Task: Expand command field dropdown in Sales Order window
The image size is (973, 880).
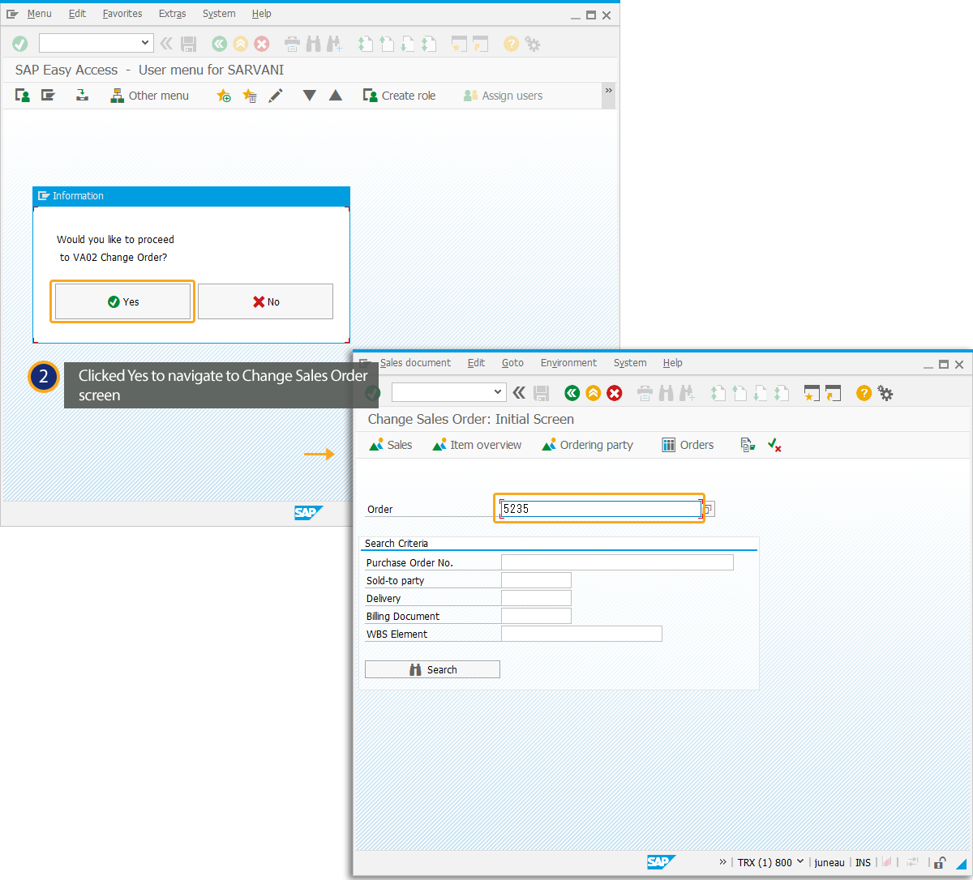Action: pos(499,393)
